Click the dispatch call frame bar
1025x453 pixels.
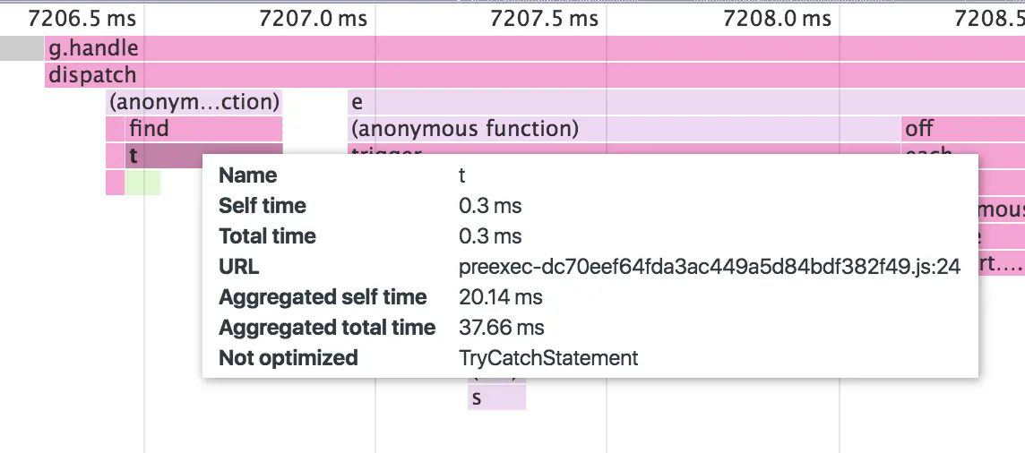92,75
